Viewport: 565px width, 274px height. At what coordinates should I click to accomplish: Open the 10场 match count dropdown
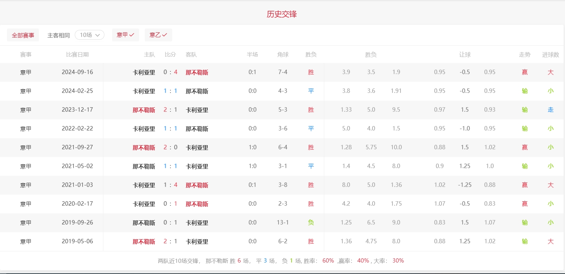coord(89,35)
